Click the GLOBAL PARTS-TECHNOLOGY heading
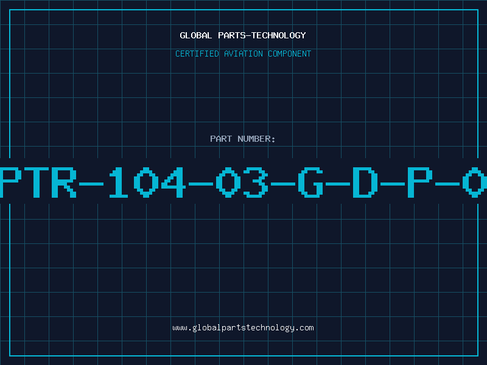This screenshot has height=365, width=487. click(243, 35)
